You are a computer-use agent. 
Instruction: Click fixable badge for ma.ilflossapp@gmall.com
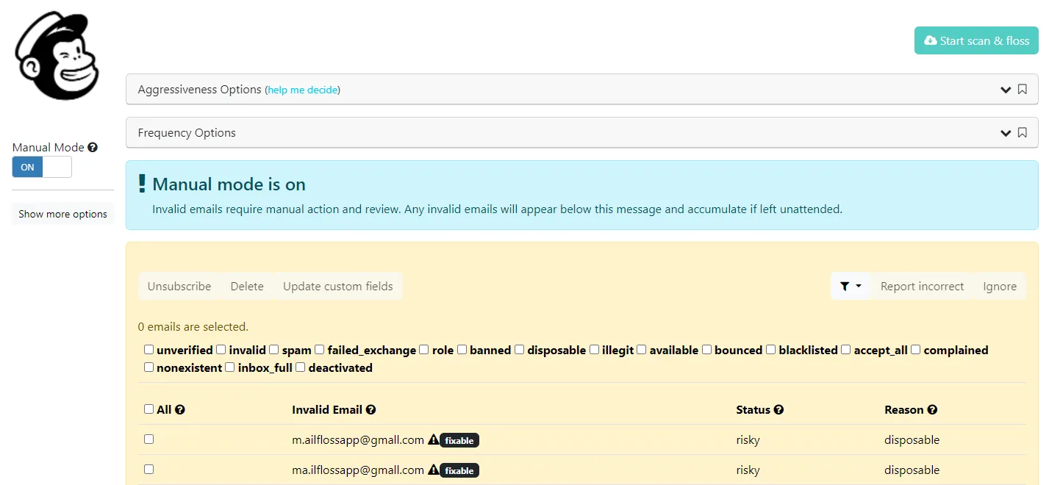click(x=459, y=471)
